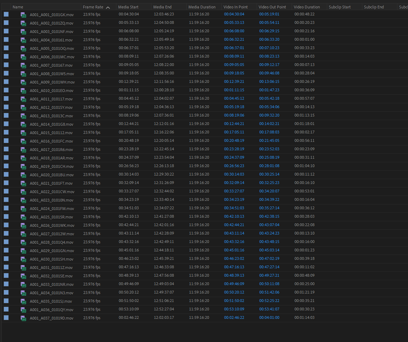The image size is (408, 342).
Task: Click the clip icon for A001_A031_01011Z.mov
Action: pyautogui.click(x=23, y=268)
